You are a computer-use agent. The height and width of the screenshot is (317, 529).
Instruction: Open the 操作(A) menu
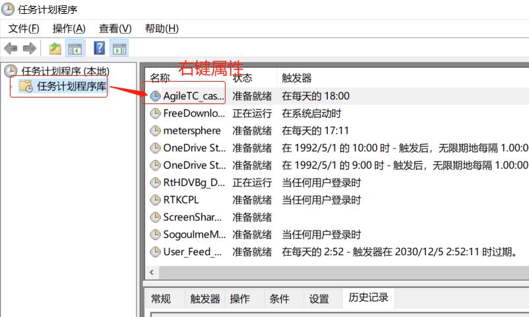pos(69,28)
